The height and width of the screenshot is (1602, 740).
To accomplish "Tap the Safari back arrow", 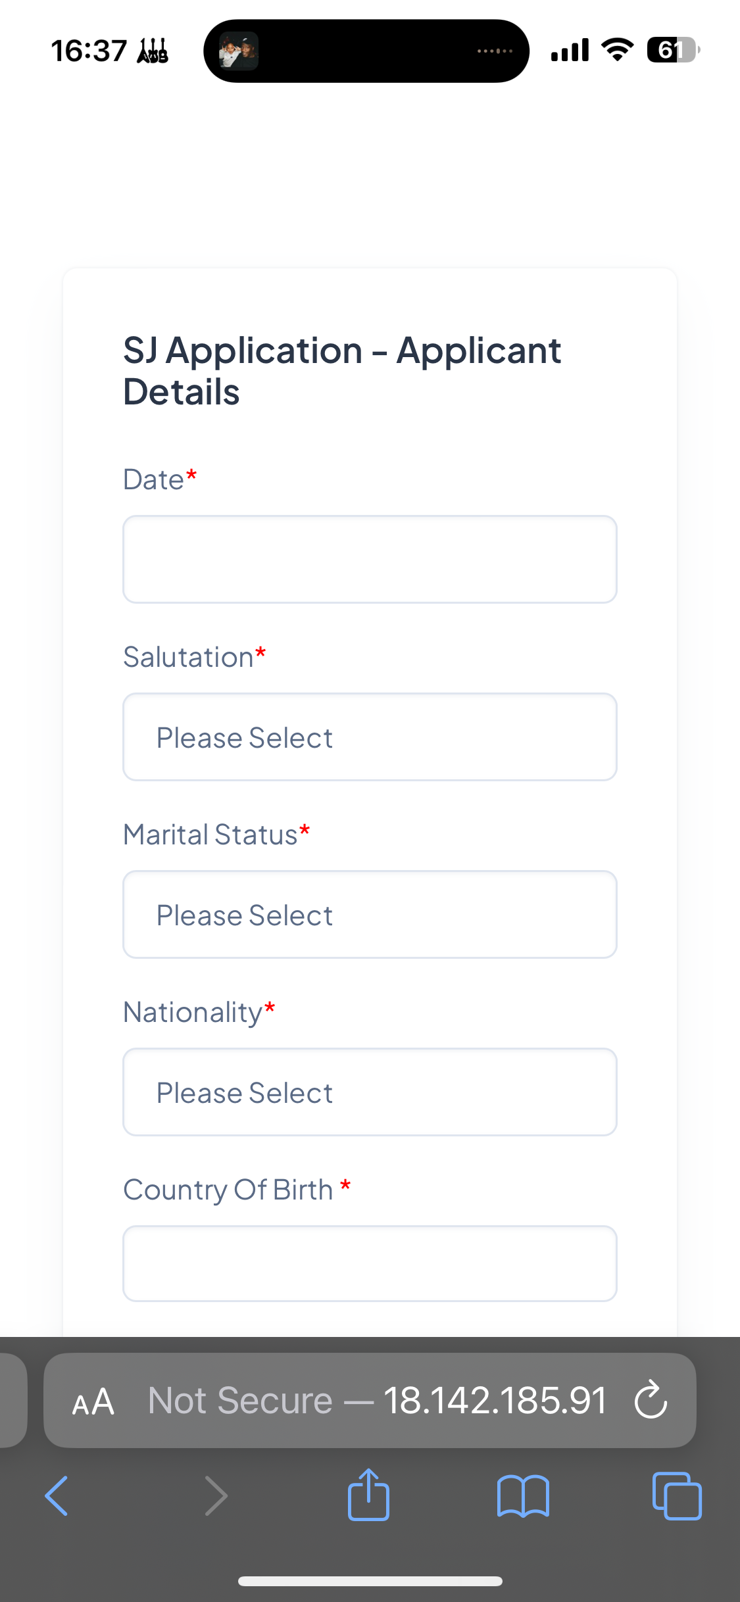I will click(x=57, y=1495).
